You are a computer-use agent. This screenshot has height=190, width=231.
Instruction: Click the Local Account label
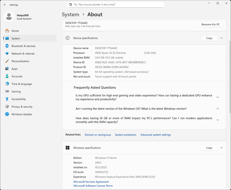click(x=24, y=19)
